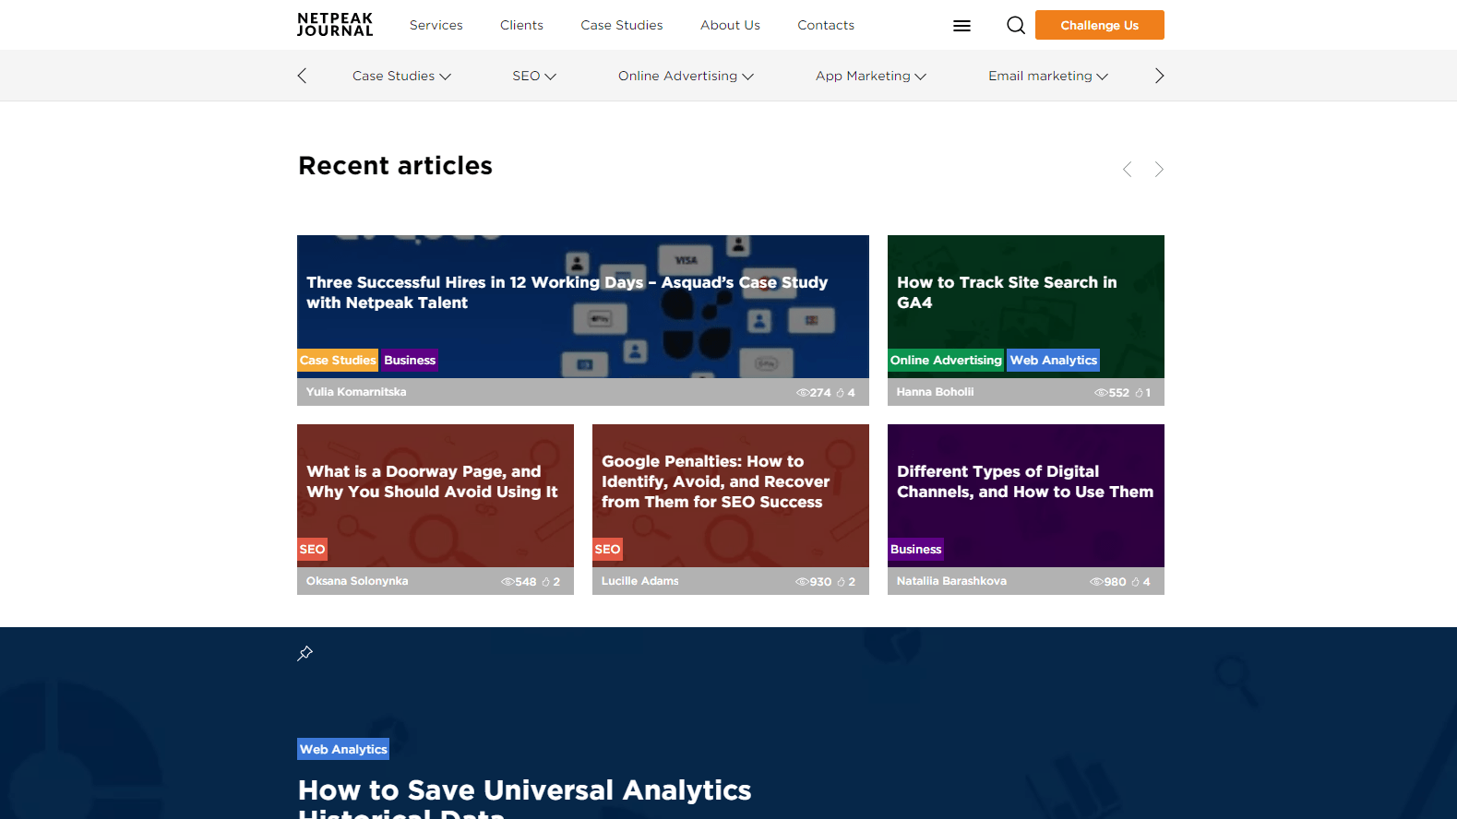Screen dimensions: 1457x819
Task: Click Web Analytics tag on featured article
Action: (343, 749)
